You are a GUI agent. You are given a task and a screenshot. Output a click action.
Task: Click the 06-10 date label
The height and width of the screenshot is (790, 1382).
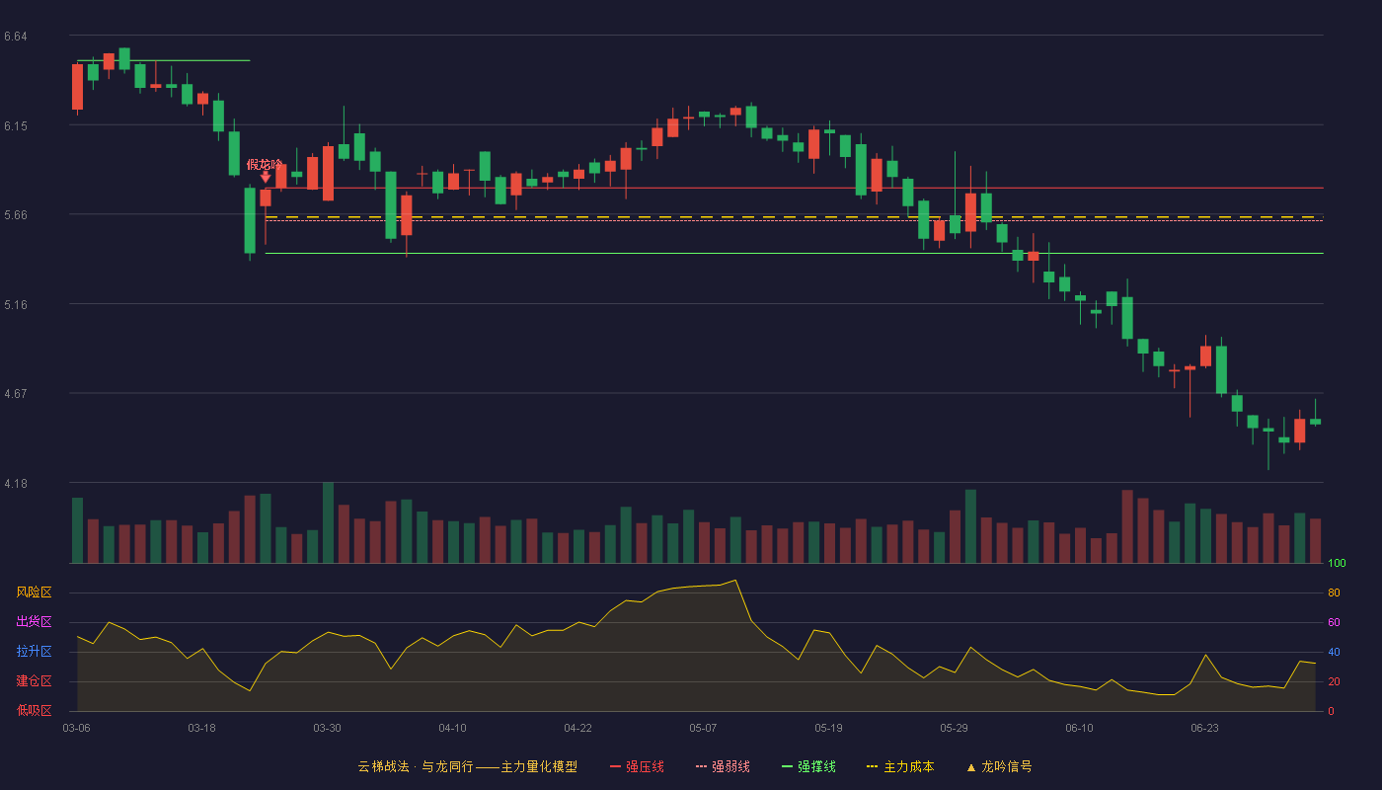point(1079,728)
